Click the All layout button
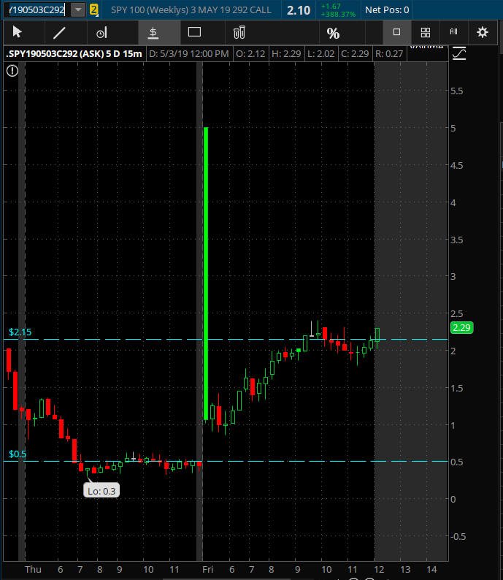 coord(453,32)
